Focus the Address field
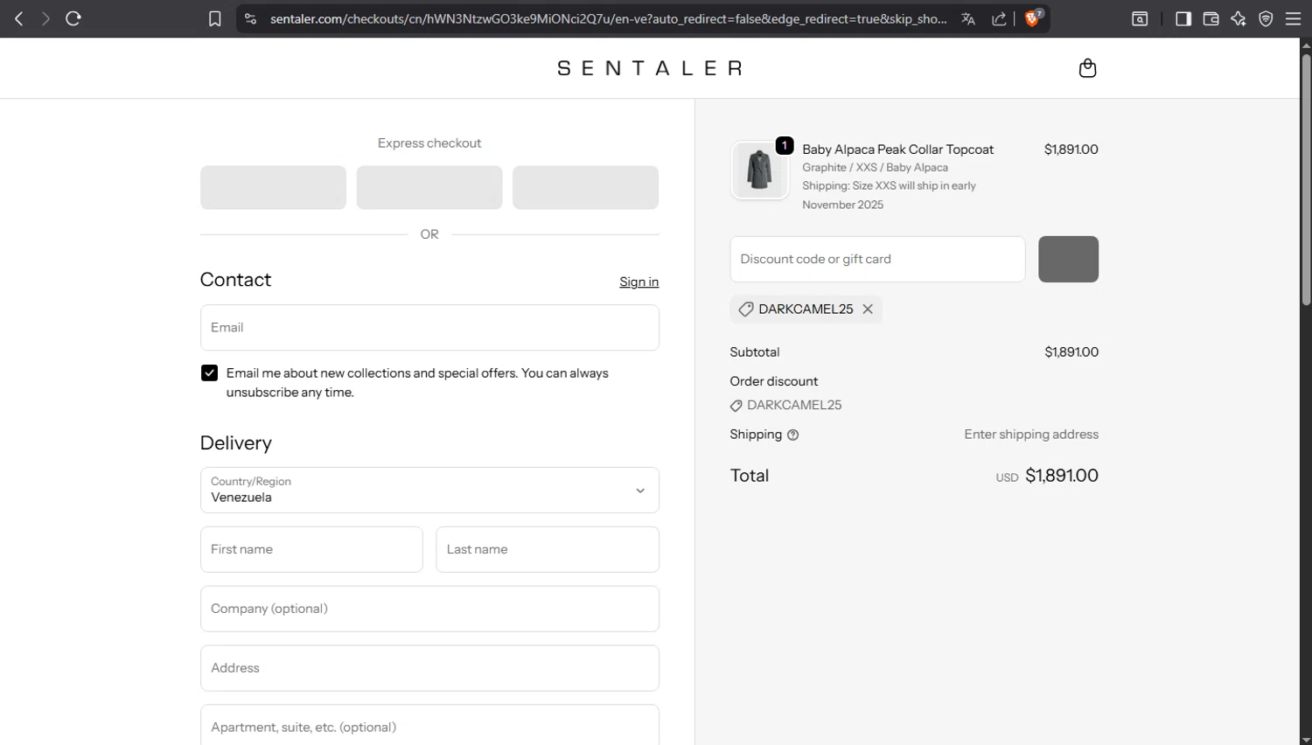The height and width of the screenshot is (745, 1312). [429, 668]
